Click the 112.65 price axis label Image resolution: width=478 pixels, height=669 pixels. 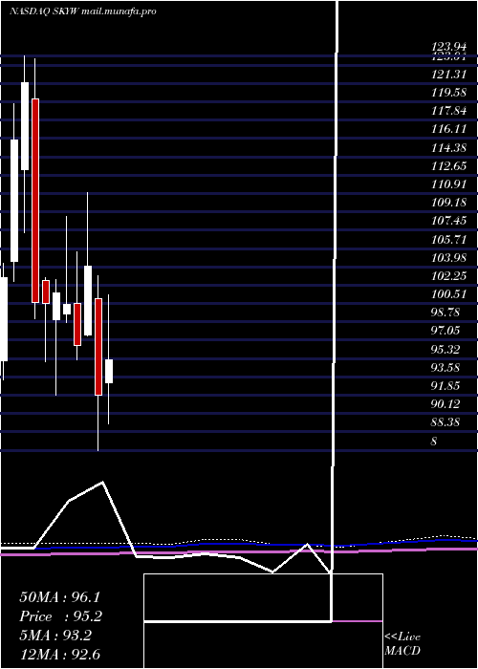[448, 166]
